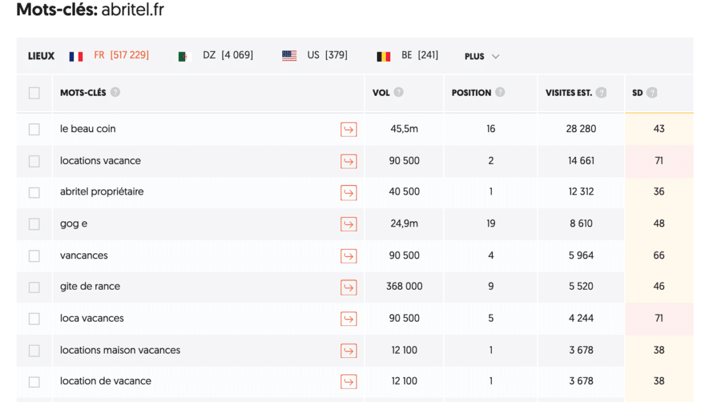Show the help tooltip for the VOL column
Screen dimensions: 709x402
399,93
